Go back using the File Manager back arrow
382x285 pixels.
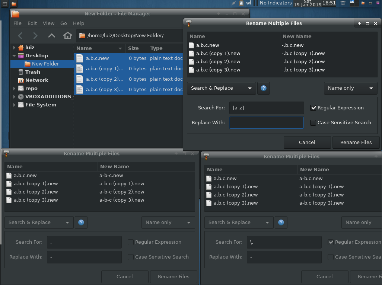20,36
